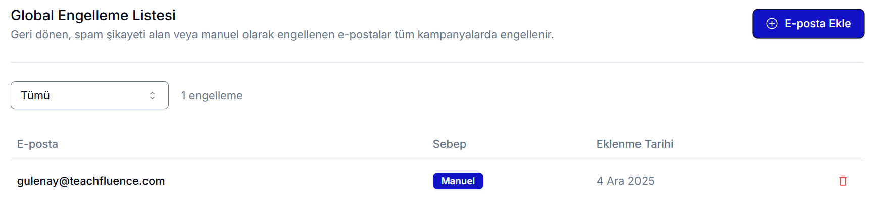882x223 pixels.
Task: Open the Tümü filter dropdown
Action: [89, 95]
